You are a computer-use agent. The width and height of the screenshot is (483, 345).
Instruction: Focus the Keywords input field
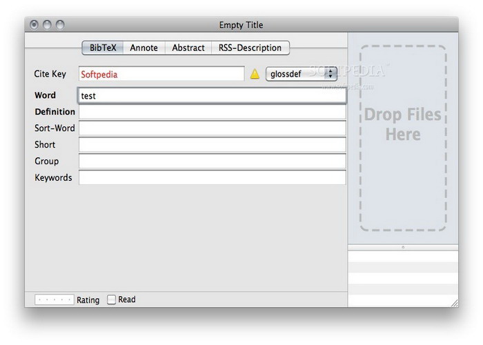pos(213,178)
